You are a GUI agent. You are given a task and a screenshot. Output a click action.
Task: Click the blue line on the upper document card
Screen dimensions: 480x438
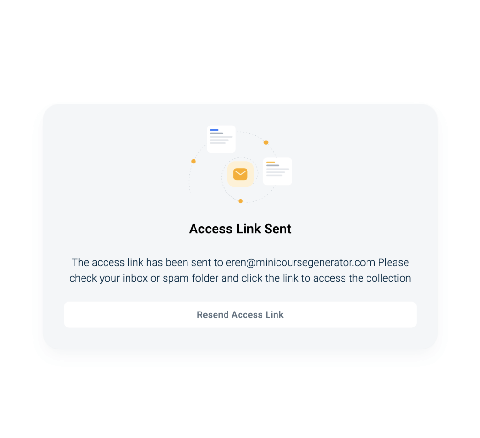[214, 130]
